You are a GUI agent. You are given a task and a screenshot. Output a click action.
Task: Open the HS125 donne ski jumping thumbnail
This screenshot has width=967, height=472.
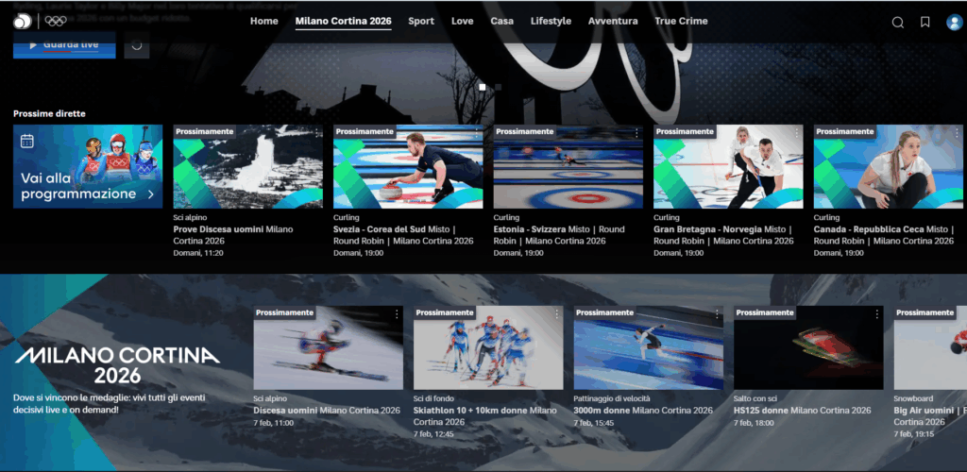pos(808,347)
